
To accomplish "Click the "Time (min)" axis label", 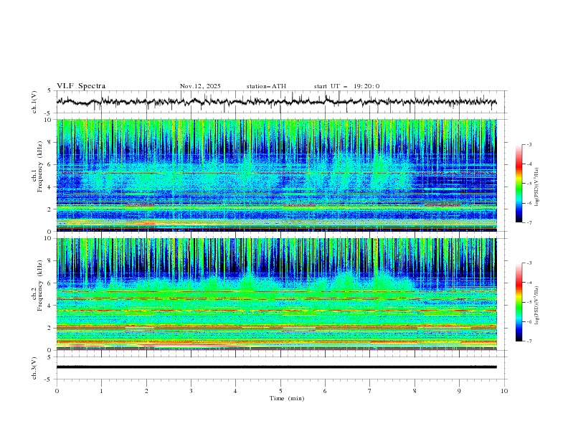I will point(287,398).
